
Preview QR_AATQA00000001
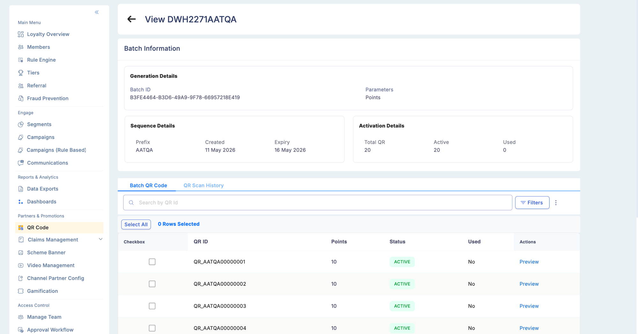[x=529, y=262]
